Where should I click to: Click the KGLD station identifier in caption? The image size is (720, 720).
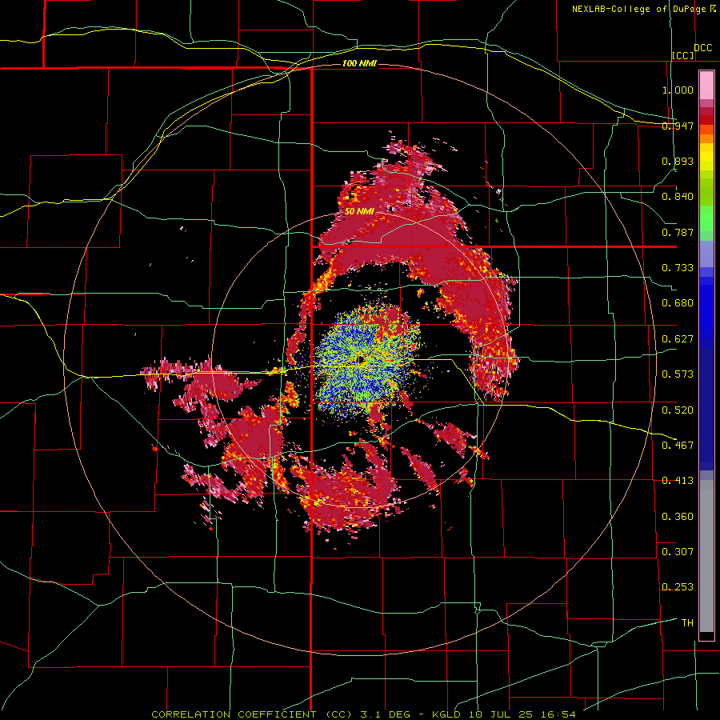click(x=446, y=714)
